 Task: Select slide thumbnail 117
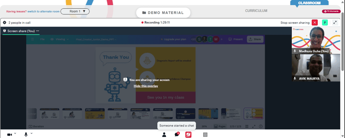pos(118,114)
